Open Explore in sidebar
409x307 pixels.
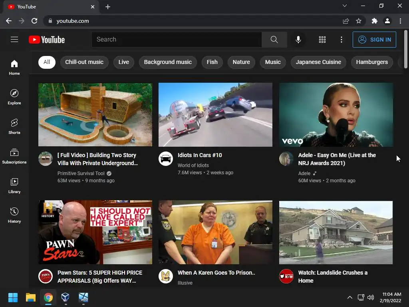tap(14, 97)
